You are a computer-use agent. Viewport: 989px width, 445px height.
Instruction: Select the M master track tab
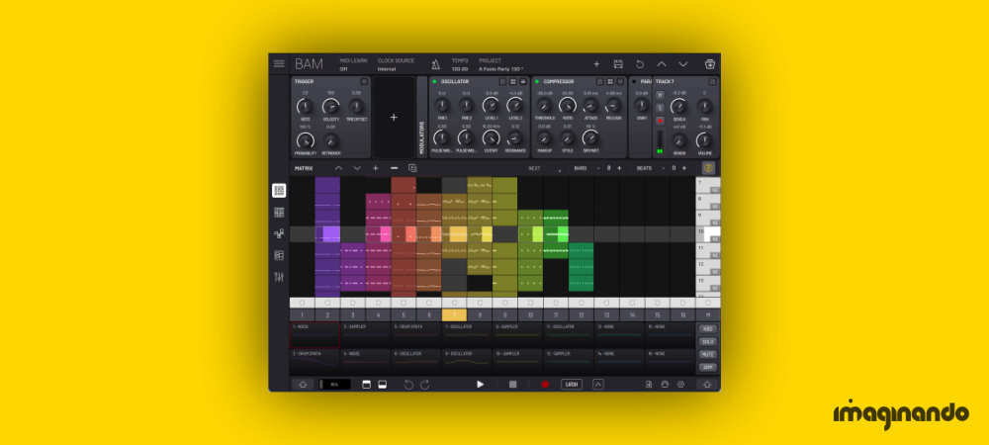point(708,315)
